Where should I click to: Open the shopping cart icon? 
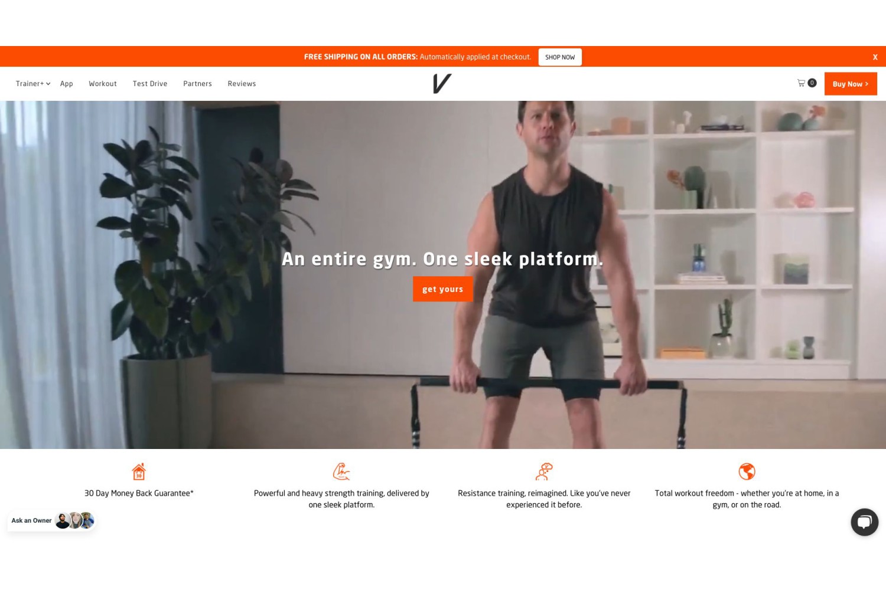click(x=802, y=83)
